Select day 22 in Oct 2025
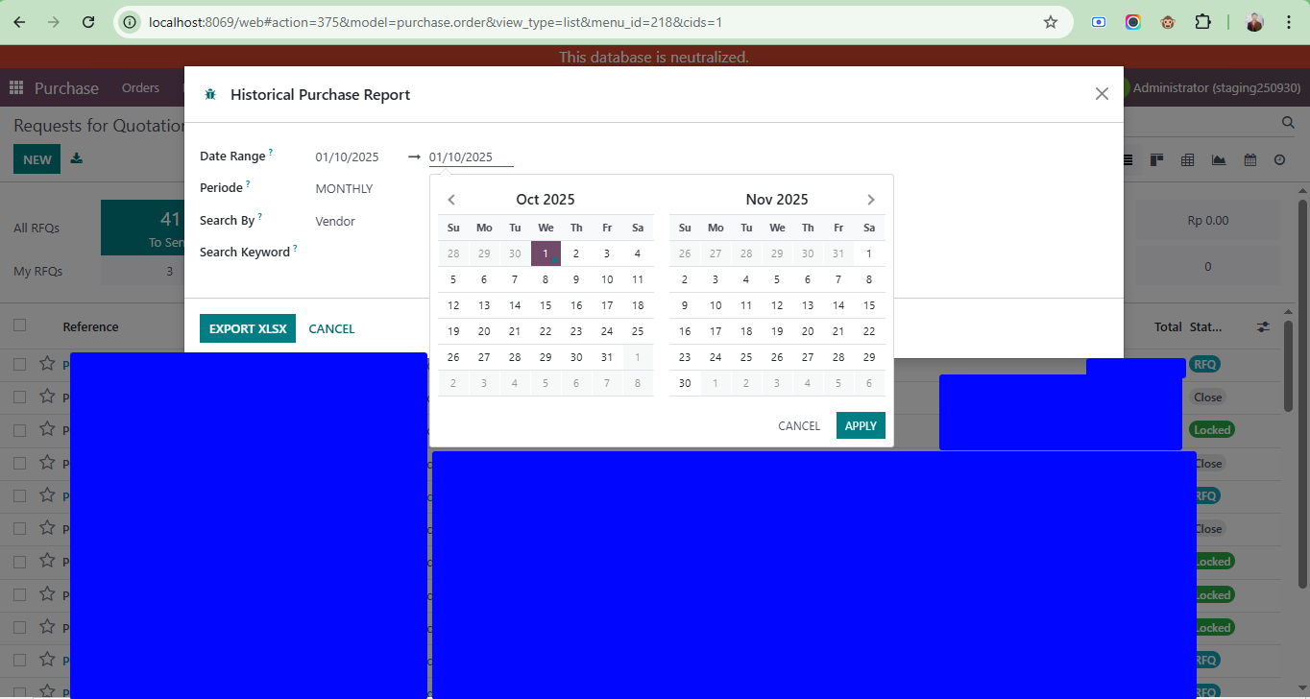 coord(546,331)
